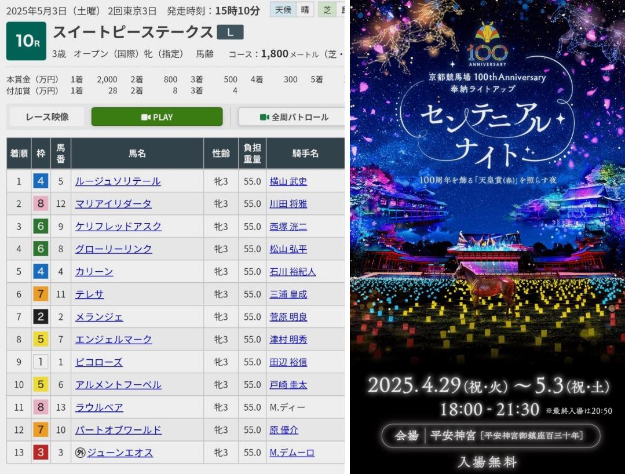This screenshot has width=625, height=474.
Task: Click the 会場 平安神宮 venue box
Action: tap(490, 436)
